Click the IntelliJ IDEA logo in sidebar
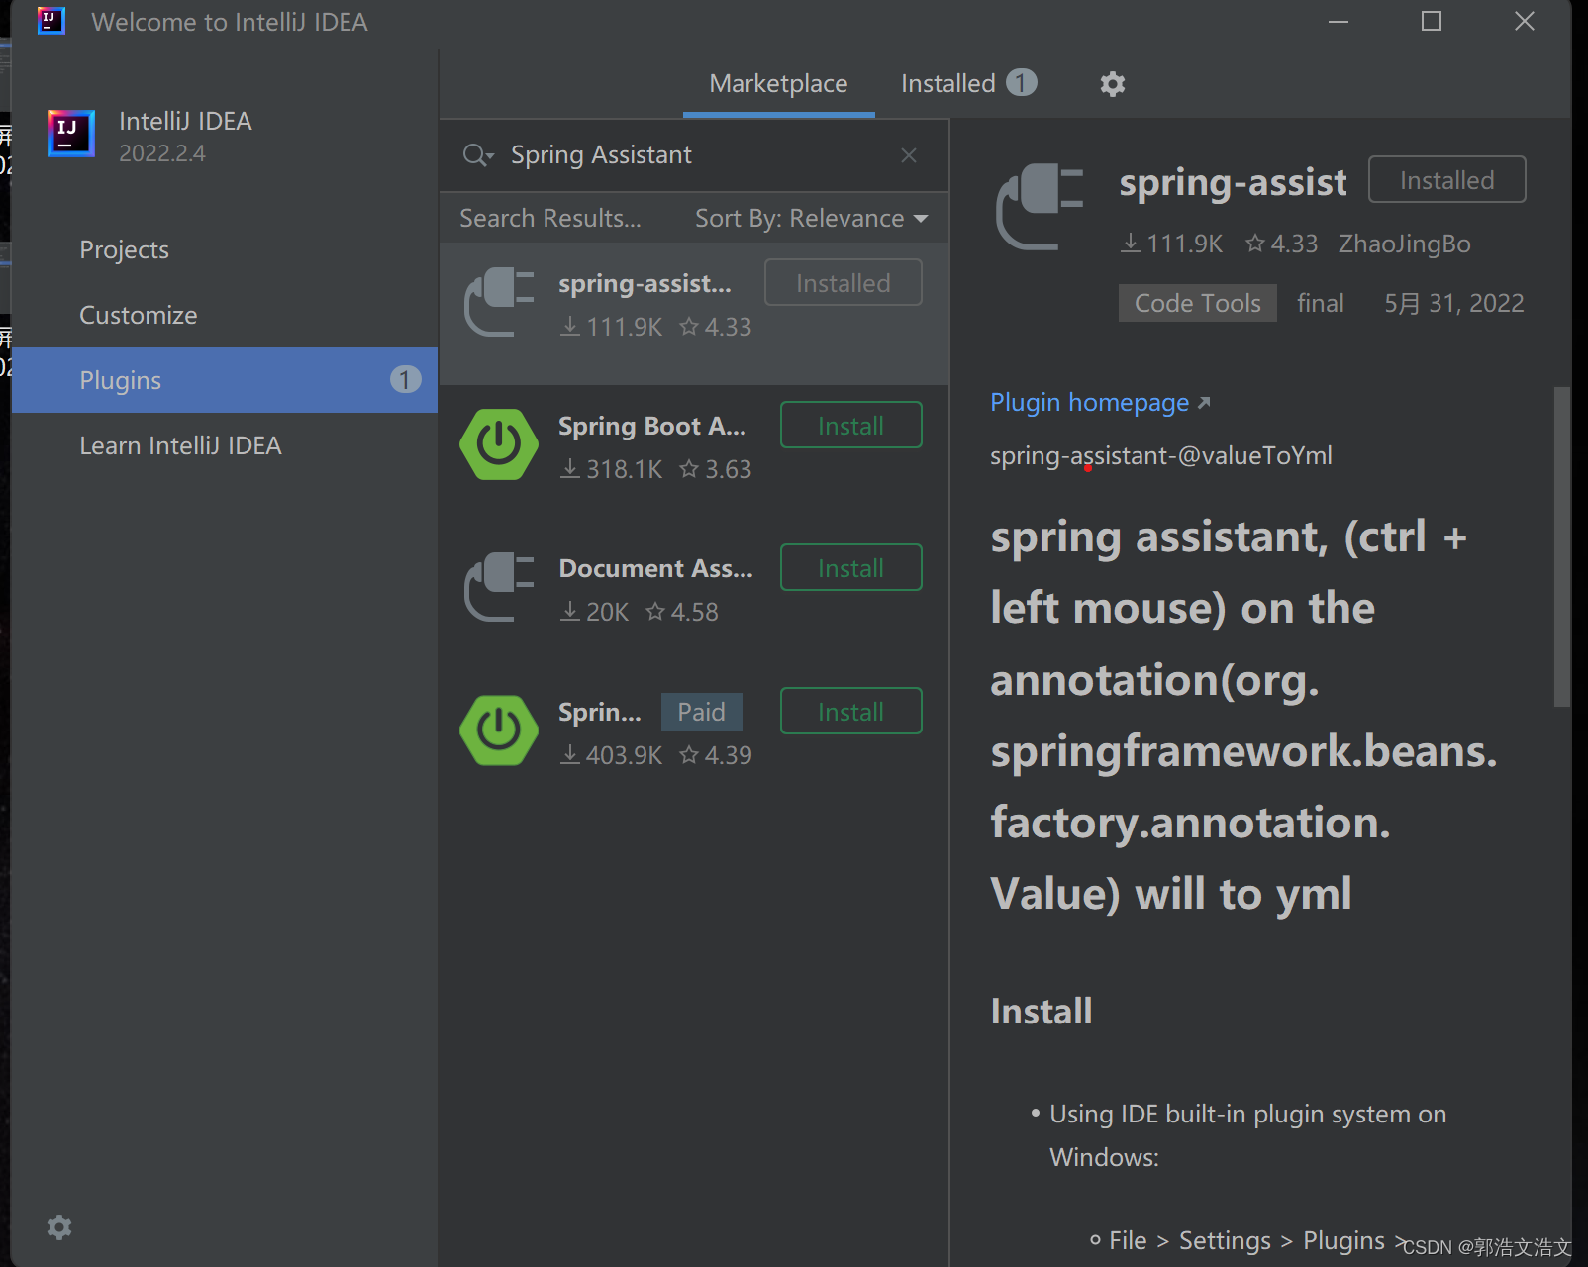Screen dimensions: 1588x1267 pyautogui.click(x=71, y=134)
